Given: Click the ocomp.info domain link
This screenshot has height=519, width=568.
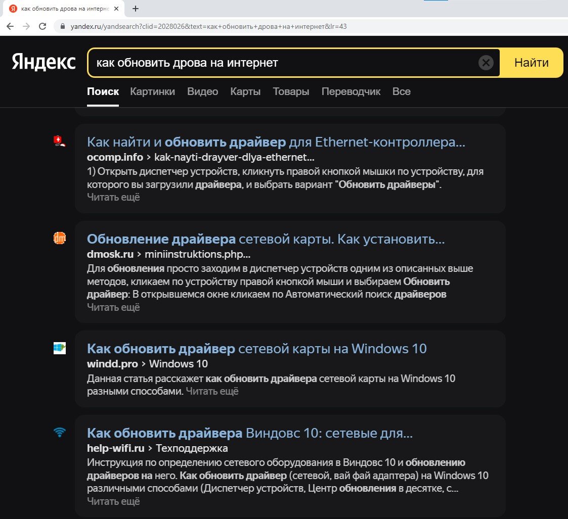Looking at the screenshot, I should coord(115,157).
